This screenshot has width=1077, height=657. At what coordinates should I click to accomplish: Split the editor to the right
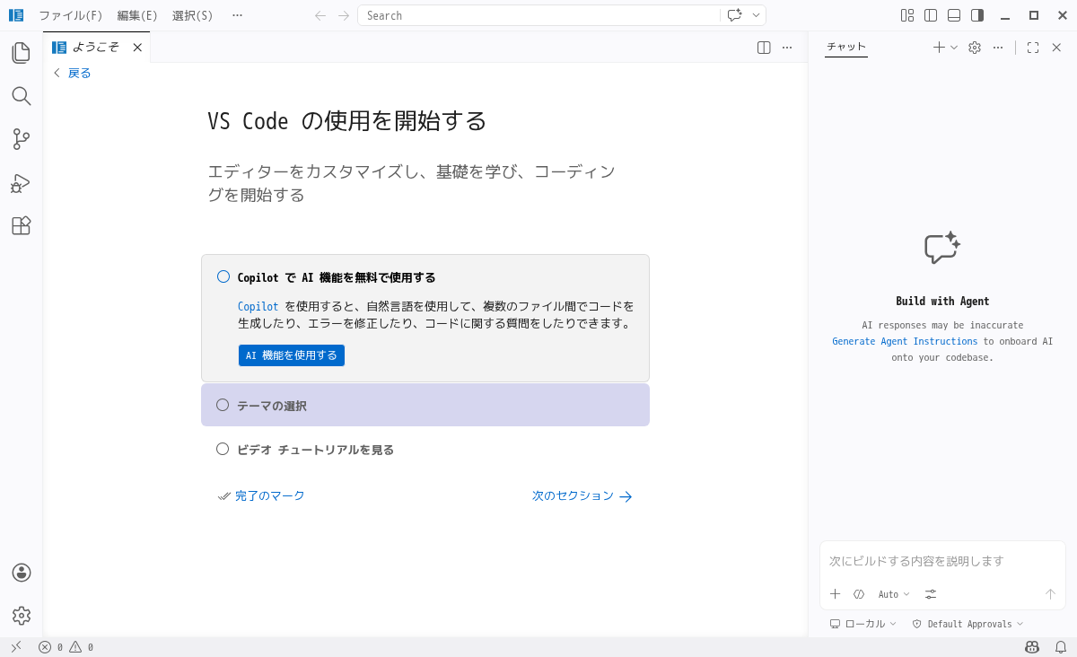[x=764, y=48]
